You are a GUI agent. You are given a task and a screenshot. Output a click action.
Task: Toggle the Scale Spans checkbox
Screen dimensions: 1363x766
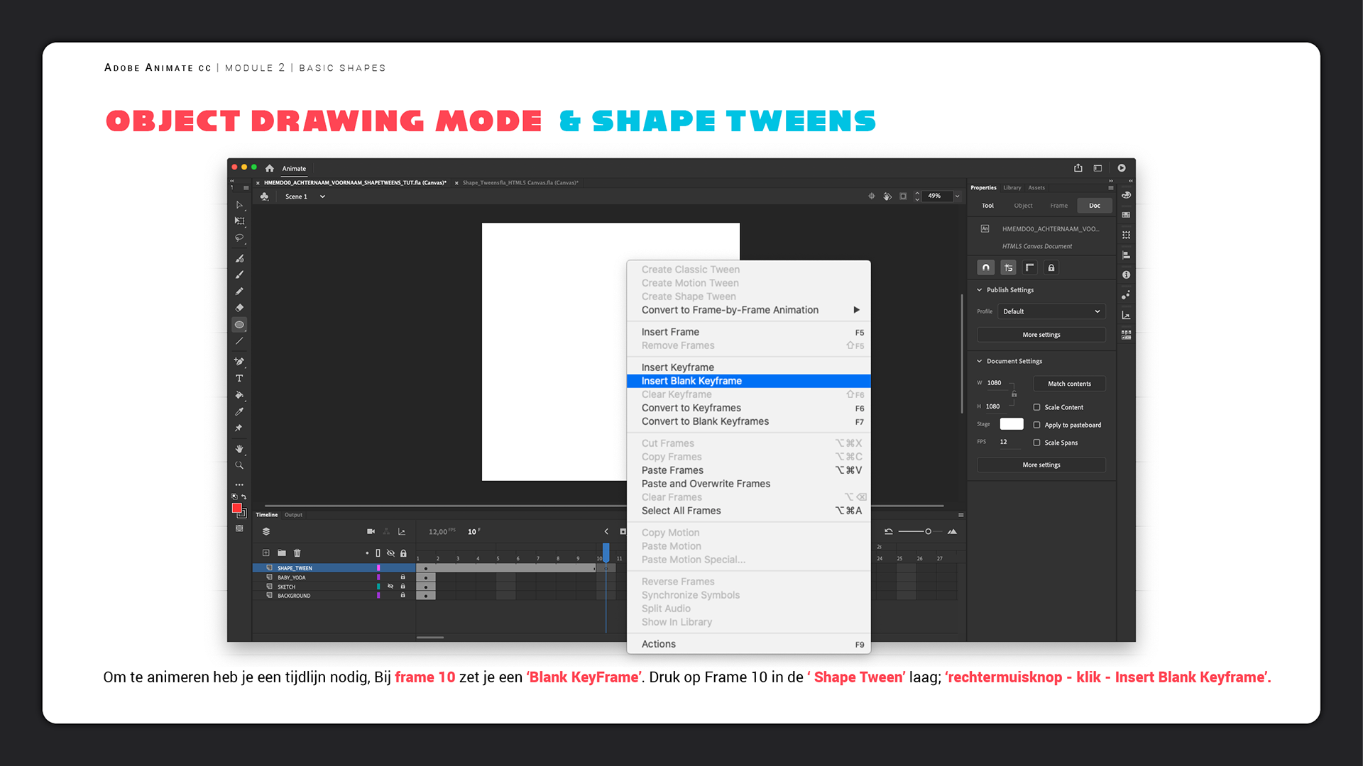1036,443
